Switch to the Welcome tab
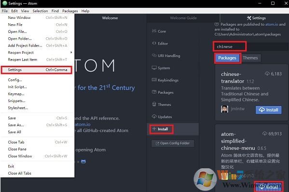Screen dimensions: 289x192 coord(110,18)
